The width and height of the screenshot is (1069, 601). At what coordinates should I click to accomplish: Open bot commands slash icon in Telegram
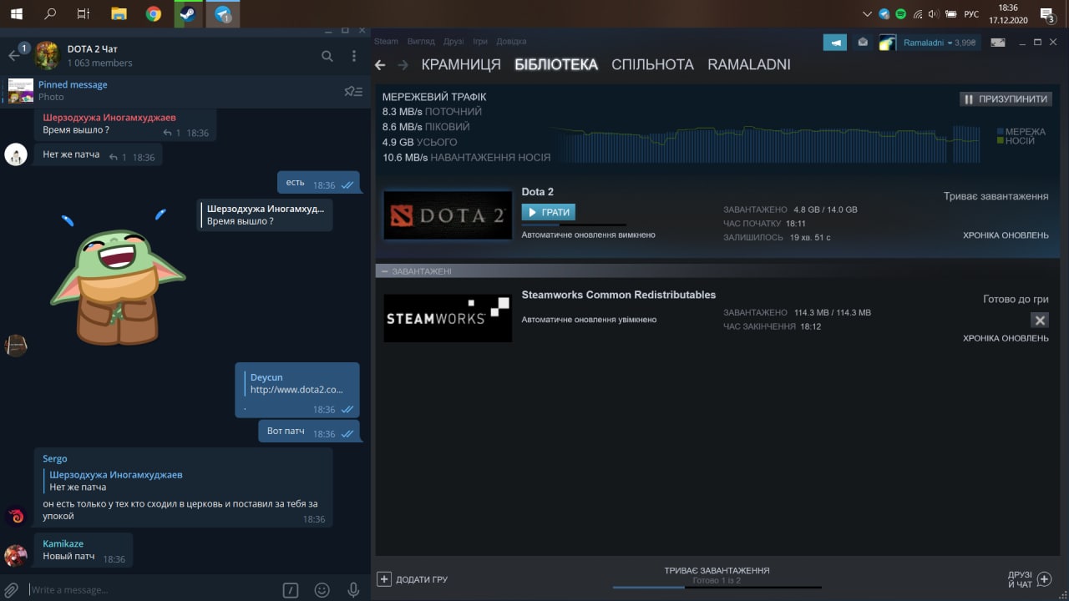tap(290, 590)
